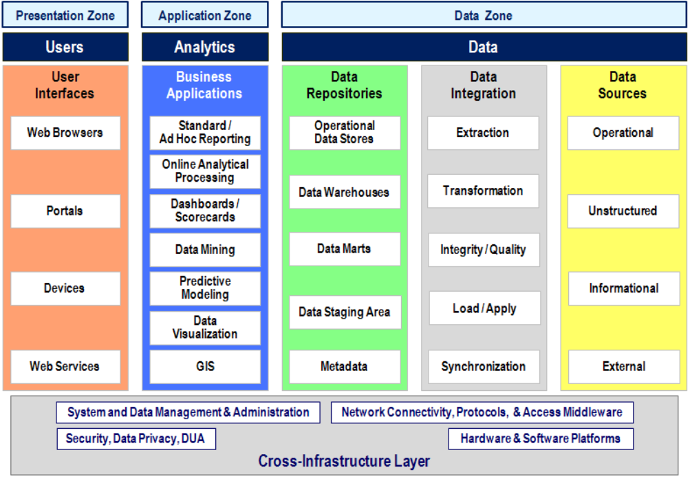Select the Portals box

(65, 211)
